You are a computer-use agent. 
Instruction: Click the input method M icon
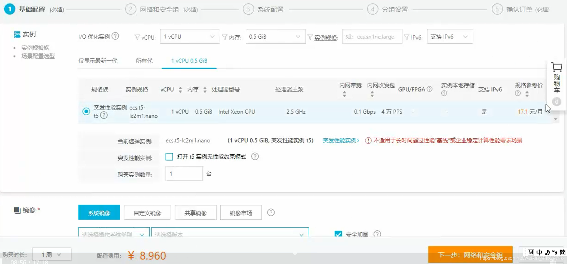pyautogui.click(x=531, y=252)
